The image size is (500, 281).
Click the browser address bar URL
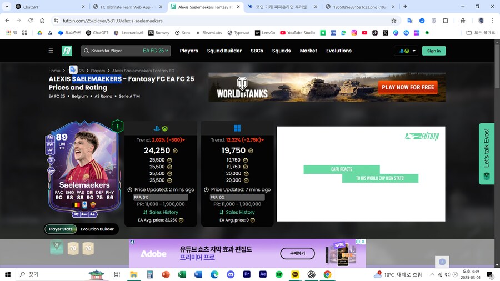point(113,21)
